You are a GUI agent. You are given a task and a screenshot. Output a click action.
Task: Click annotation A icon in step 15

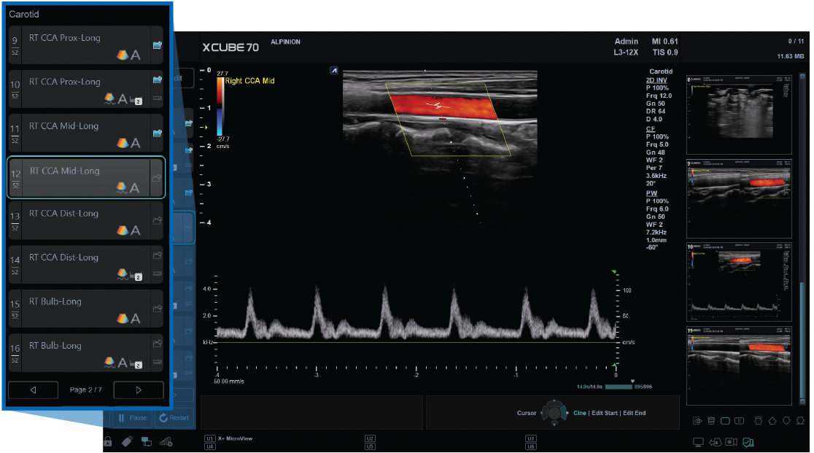click(136, 319)
